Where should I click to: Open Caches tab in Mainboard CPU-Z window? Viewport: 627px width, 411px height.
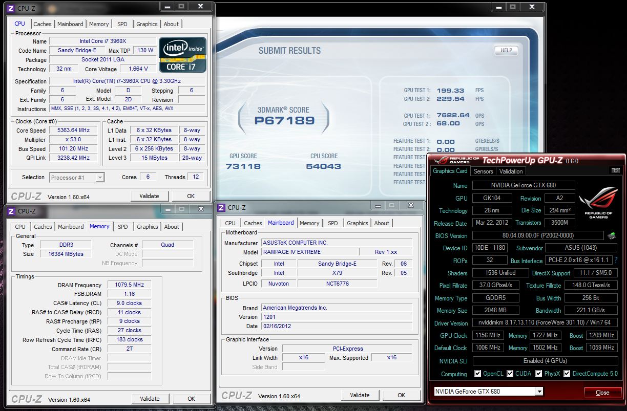click(x=253, y=223)
